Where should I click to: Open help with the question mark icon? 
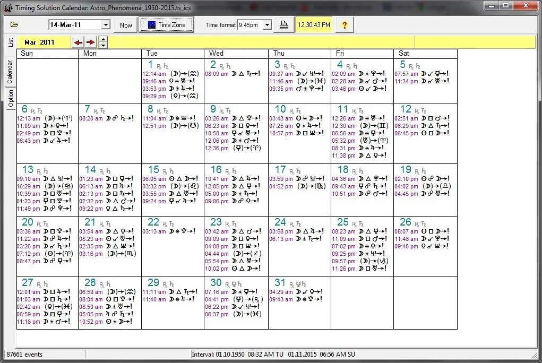click(345, 25)
